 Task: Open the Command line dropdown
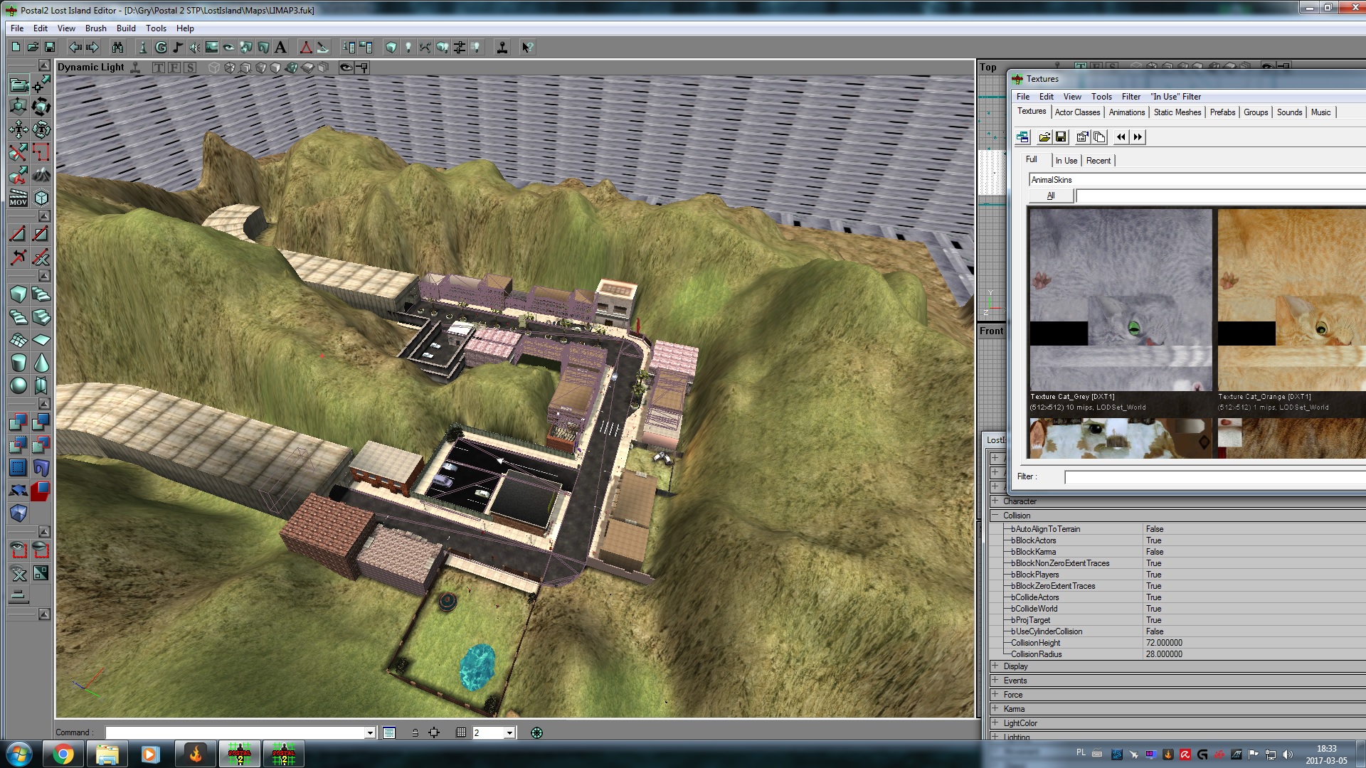[x=370, y=733]
